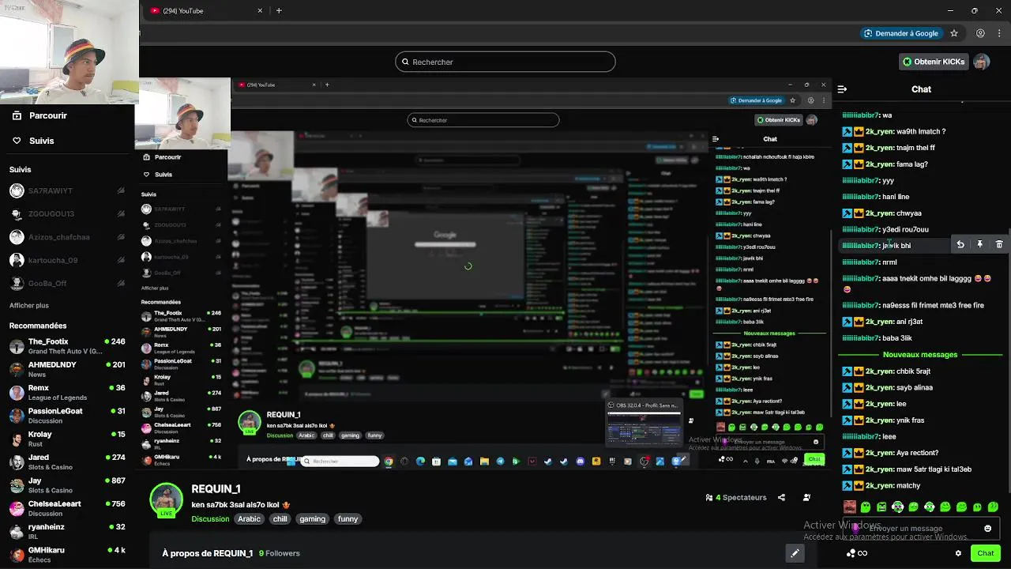Open recommended channel AHMEDLNDY

67,369
